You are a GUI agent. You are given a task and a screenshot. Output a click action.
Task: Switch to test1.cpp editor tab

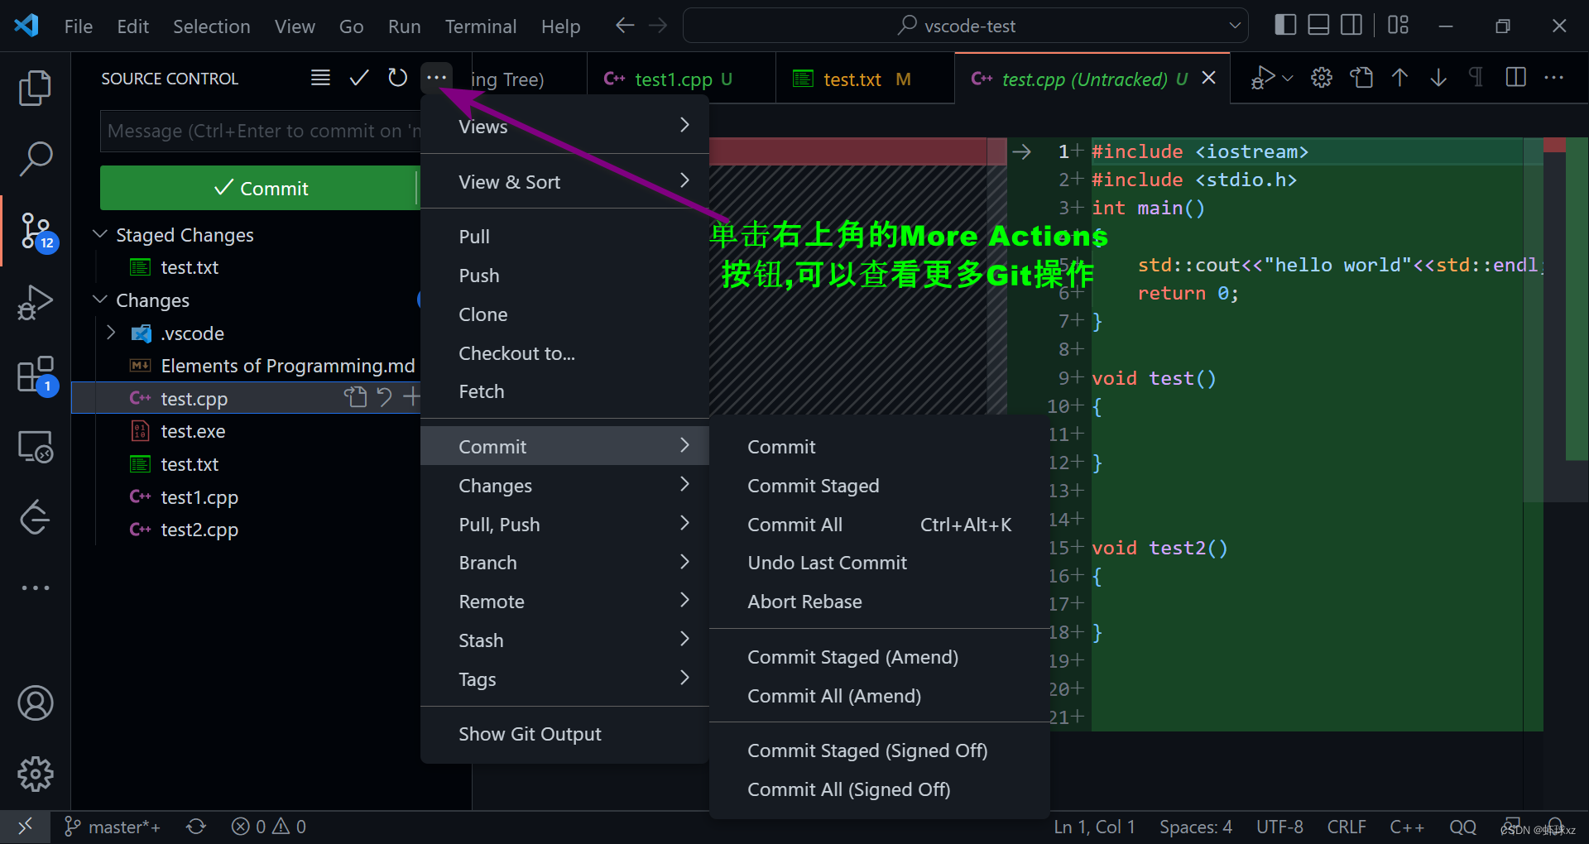pos(681,79)
